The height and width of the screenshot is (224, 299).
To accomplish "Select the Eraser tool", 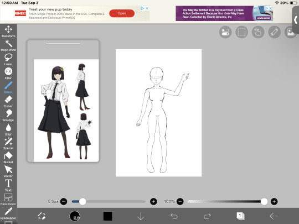I will 8,101.
